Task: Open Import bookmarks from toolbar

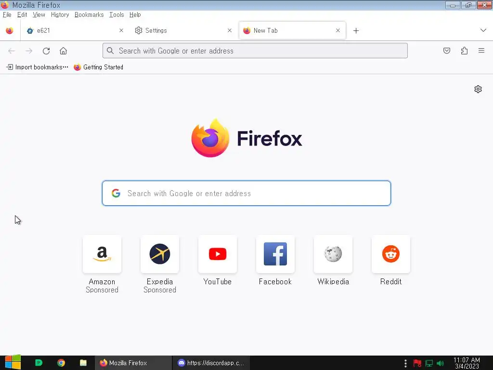Action: 37,67
